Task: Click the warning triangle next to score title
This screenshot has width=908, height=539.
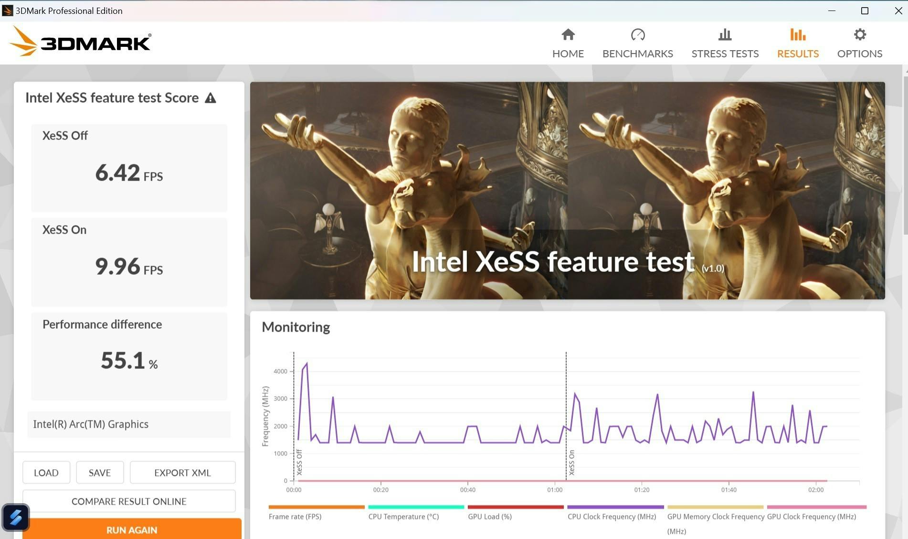Action: click(211, 98)
